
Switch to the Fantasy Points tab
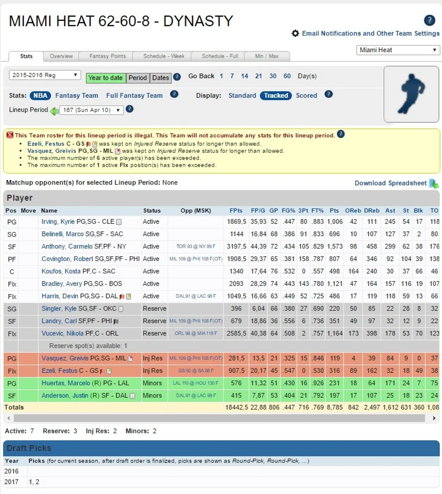tap(107, 56)
